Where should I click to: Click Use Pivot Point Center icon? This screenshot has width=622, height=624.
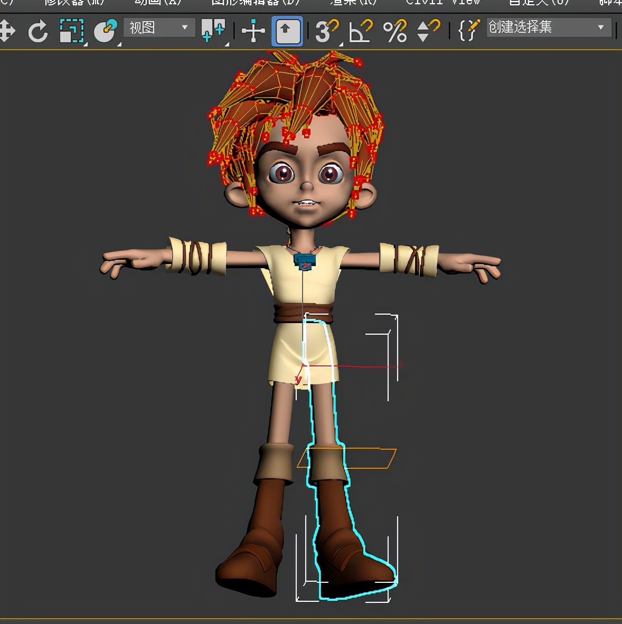213,31
